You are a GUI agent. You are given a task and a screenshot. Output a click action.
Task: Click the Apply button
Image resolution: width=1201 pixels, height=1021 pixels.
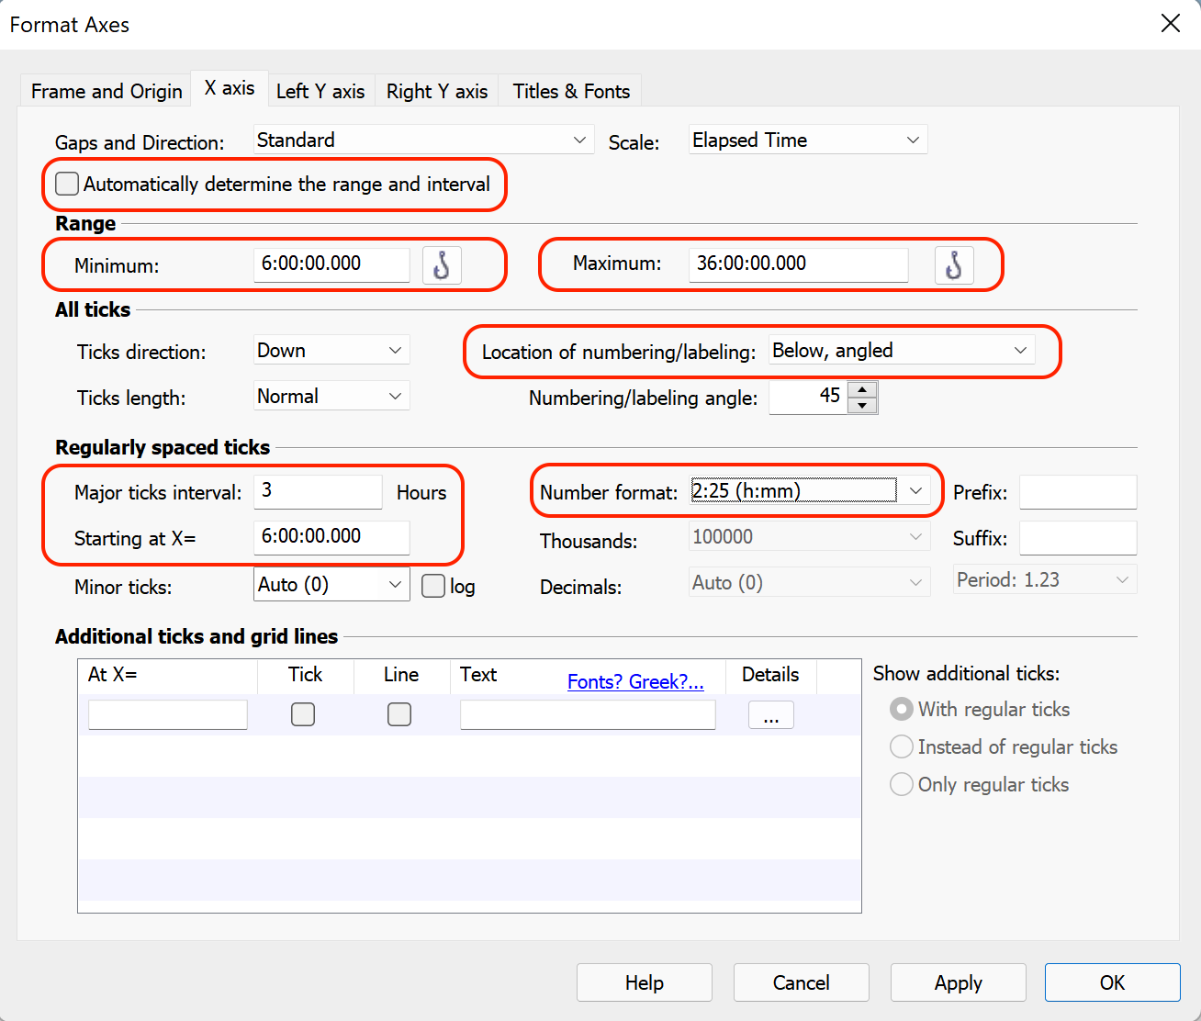959,982
